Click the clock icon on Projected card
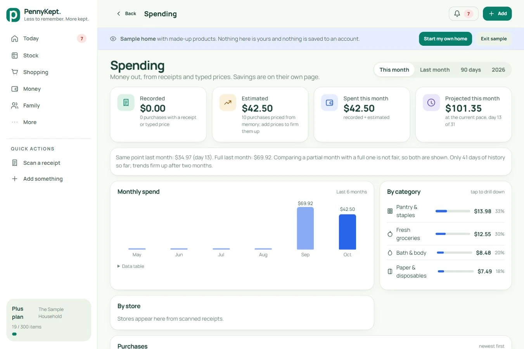 click(431, 103)
